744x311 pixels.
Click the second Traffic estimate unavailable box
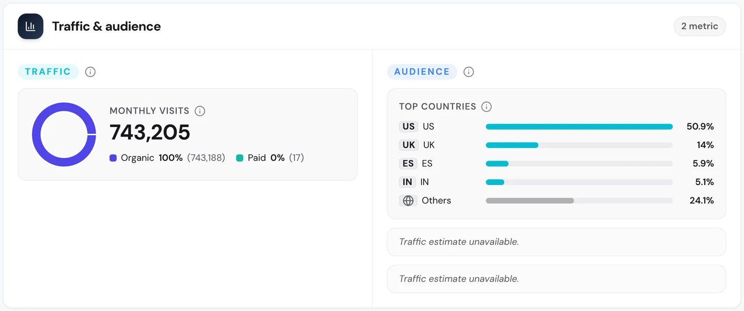pyautogui.click(x=556, y=279)
